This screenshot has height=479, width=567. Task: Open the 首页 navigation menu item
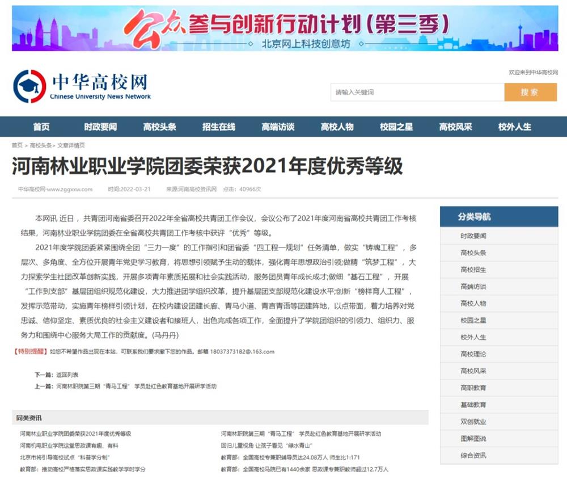pyautogui.click(x=41, y=127)
